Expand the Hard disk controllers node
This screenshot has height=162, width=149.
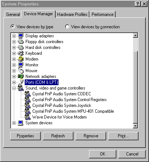[x=14, y=47]
